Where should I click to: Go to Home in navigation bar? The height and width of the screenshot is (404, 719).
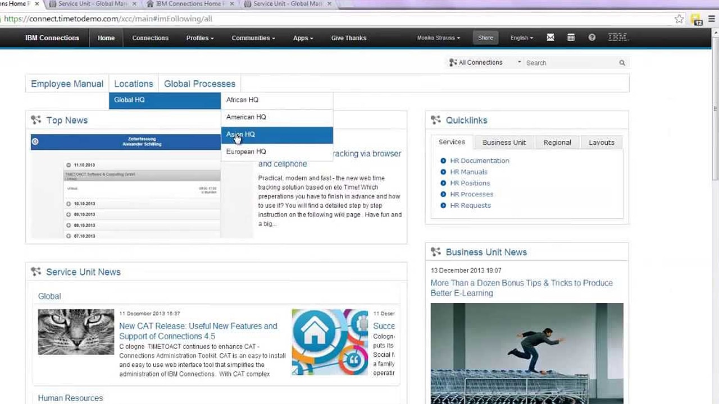[x=106, y=38]
